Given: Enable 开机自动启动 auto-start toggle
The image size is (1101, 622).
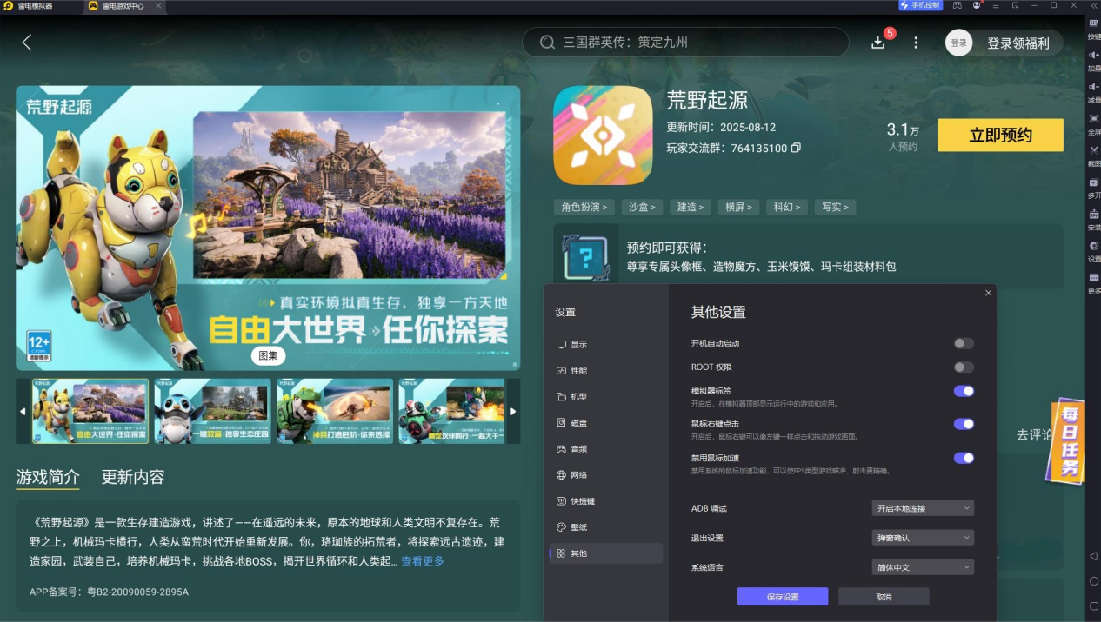Looking at the screenshot, I should coord(963,343).
